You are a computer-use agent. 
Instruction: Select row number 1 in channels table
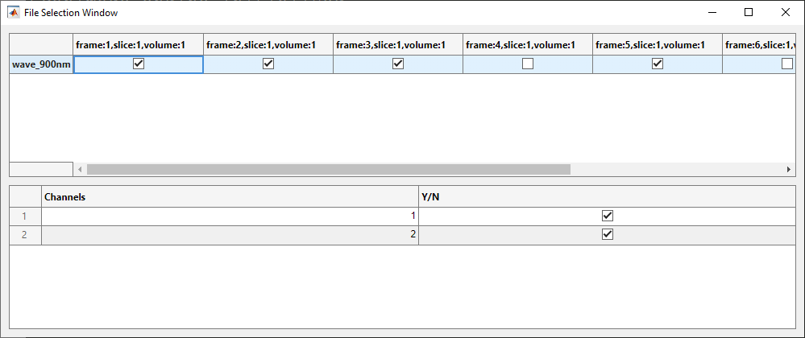(x=25, y=216)
